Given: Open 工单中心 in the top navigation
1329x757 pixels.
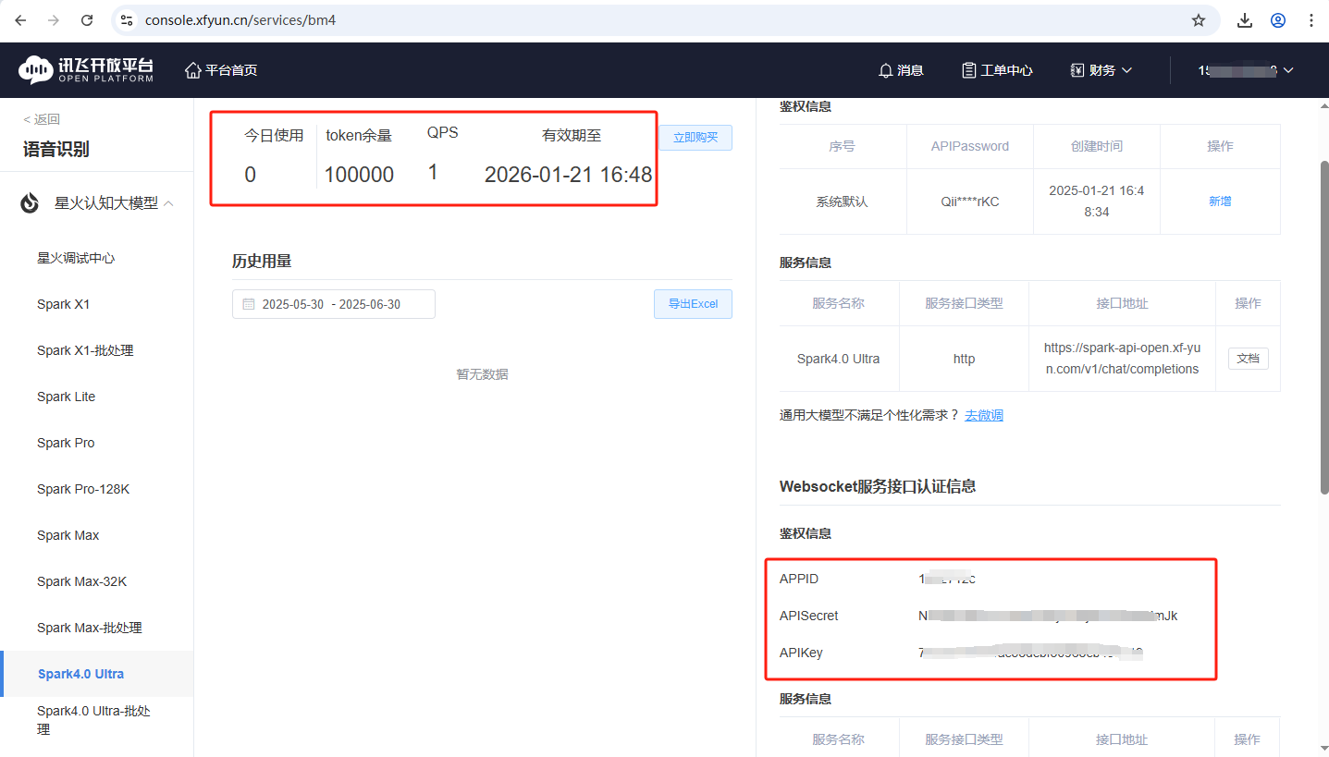Looking at the screenshot, I should coord(1006,70).
